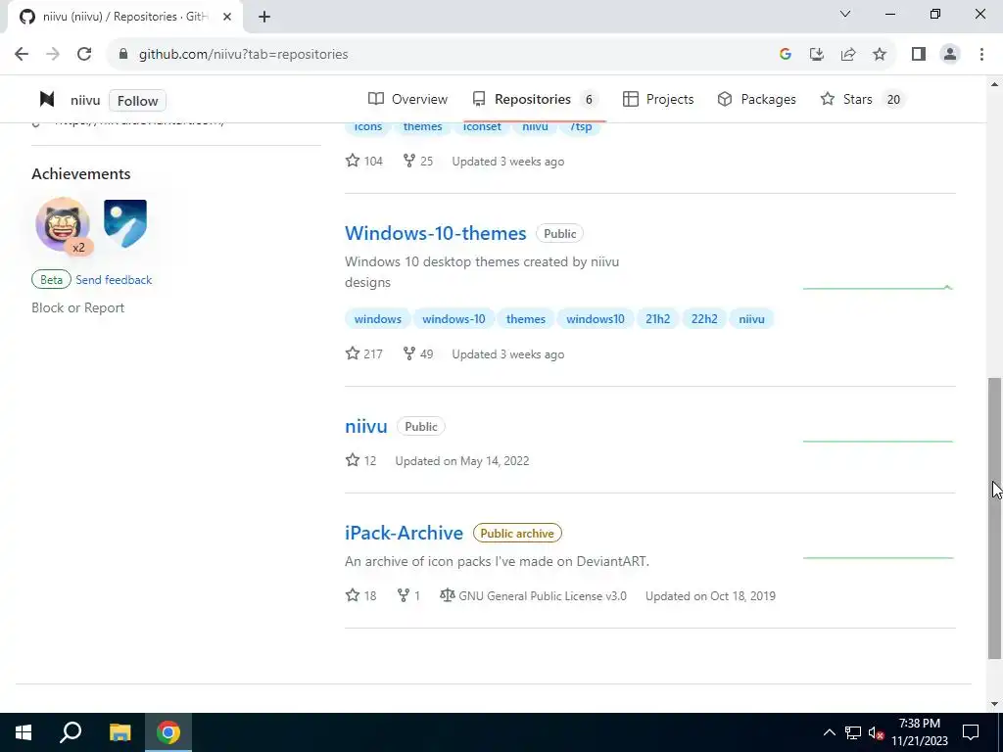Open forks count 49 of Windows-10-themes

417,353
